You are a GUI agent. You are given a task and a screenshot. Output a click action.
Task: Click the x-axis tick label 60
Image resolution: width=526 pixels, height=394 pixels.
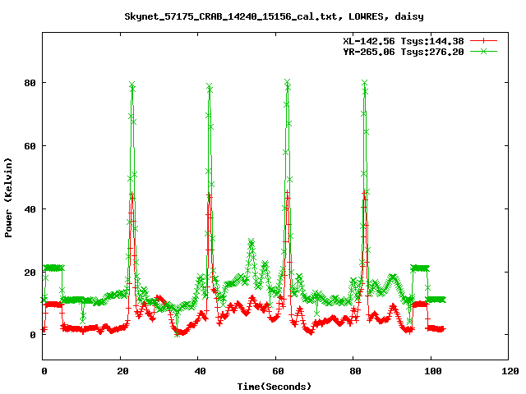click(x=278, y=371)
